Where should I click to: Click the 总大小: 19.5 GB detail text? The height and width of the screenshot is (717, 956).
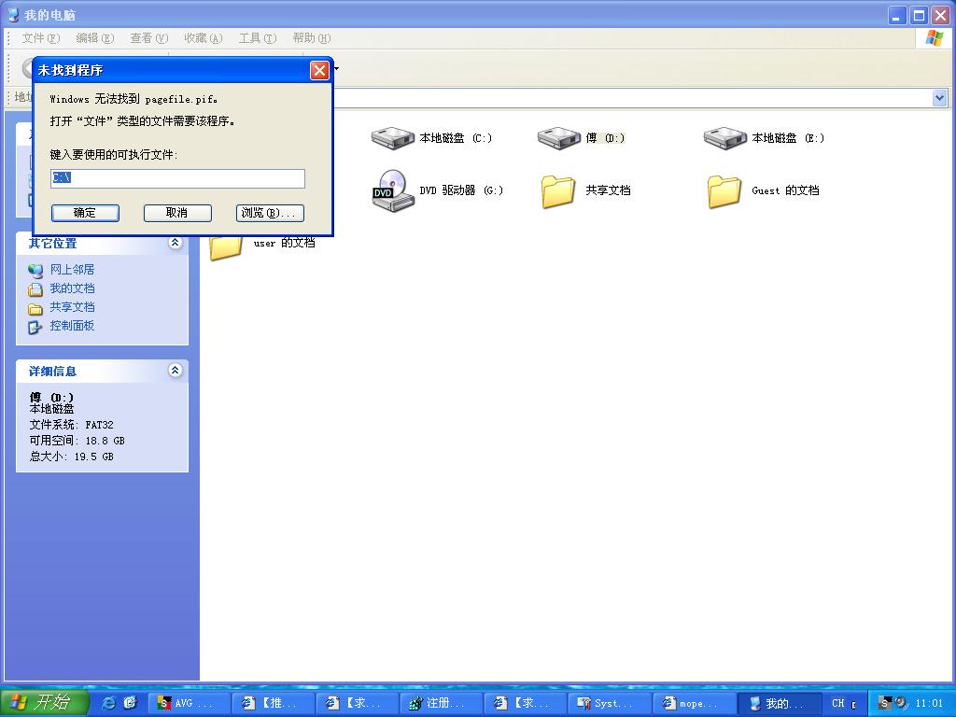71,457
